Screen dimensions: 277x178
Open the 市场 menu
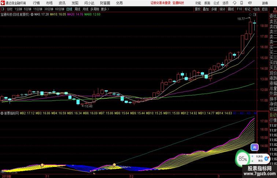pyautogui.click(x=49, y=3)
